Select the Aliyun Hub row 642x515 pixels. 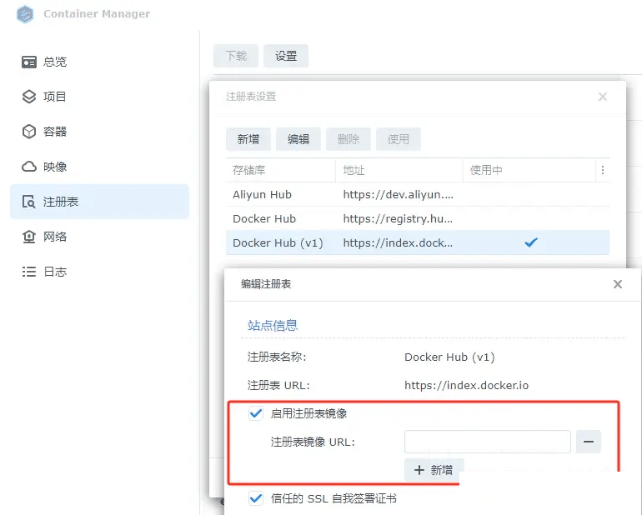pos(418,194)
